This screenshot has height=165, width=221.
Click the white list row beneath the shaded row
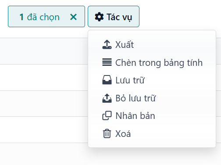pos(44,77)
